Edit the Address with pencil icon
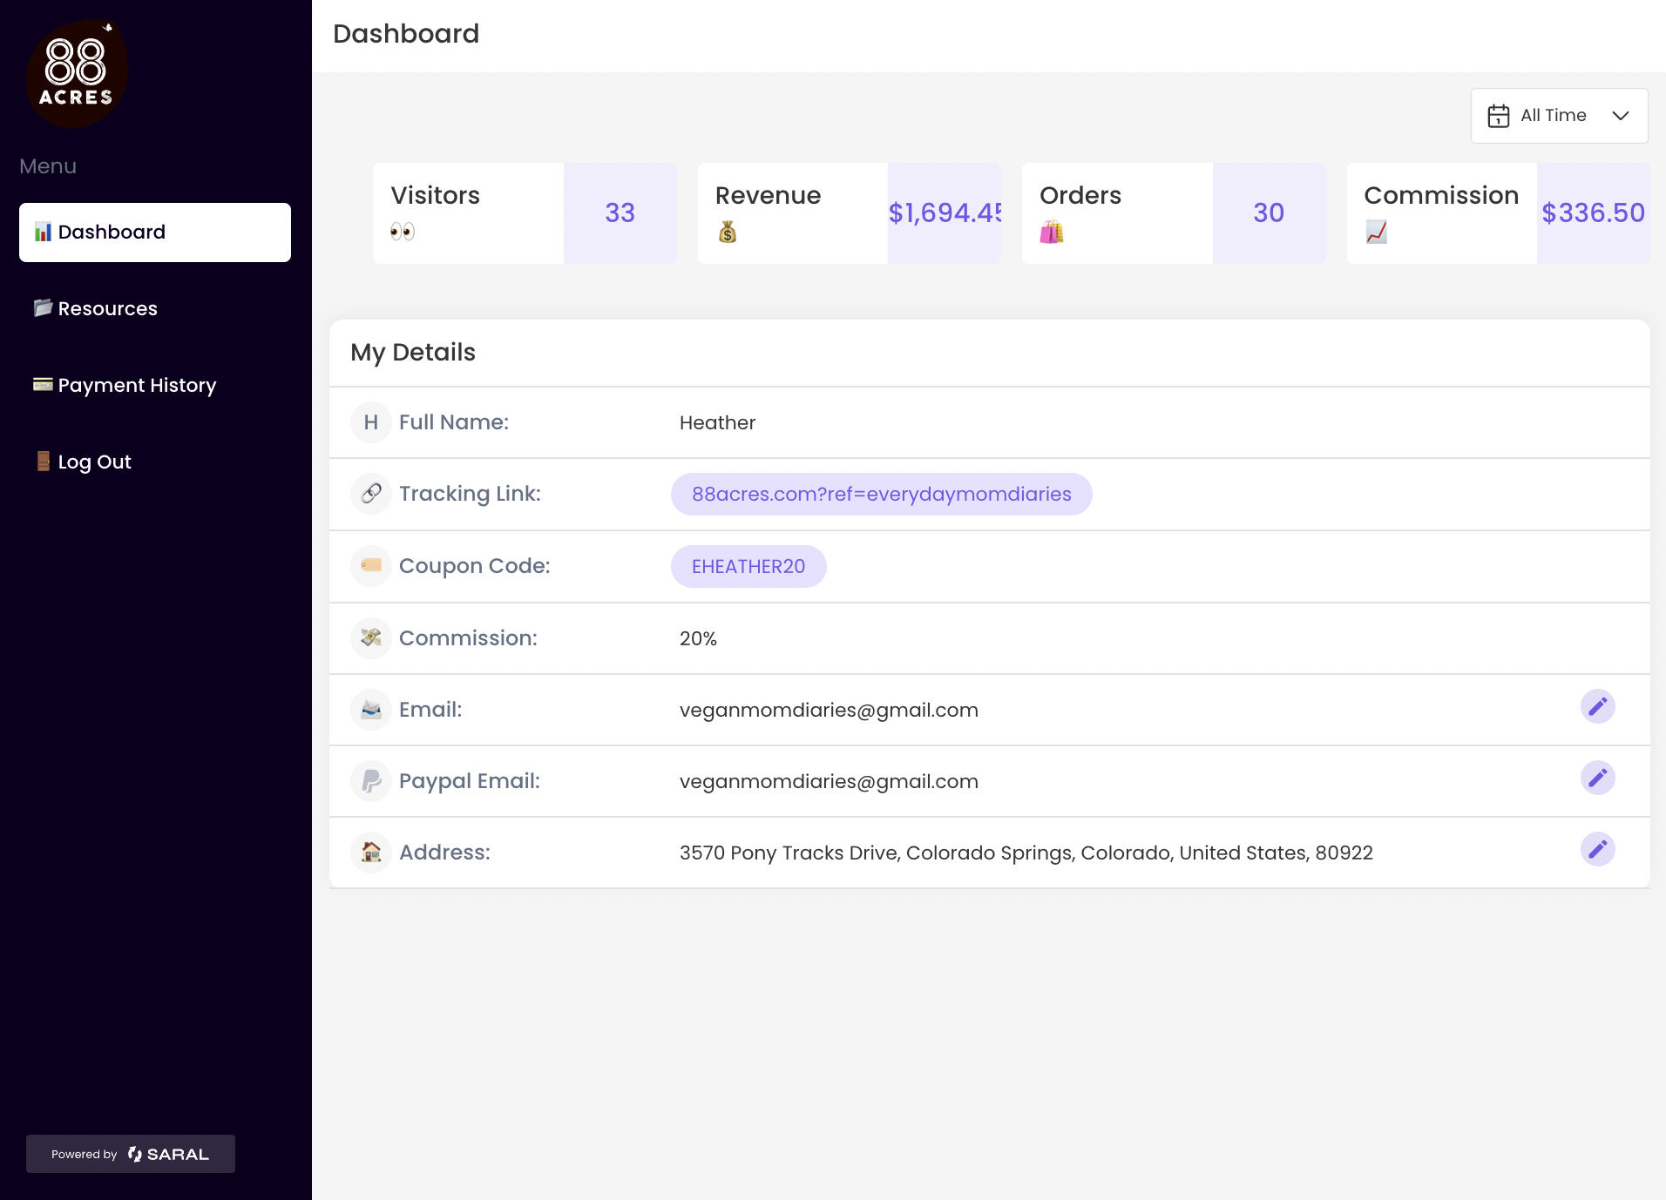 [1597, 849]
